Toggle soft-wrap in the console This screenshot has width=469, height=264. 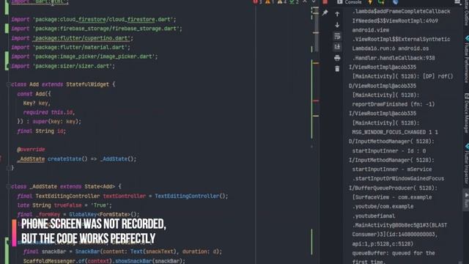tap(337, 36)
